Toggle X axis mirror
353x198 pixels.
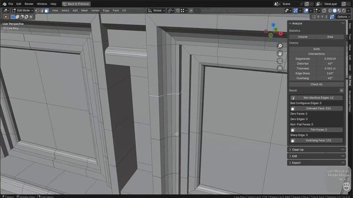(318, 17)
